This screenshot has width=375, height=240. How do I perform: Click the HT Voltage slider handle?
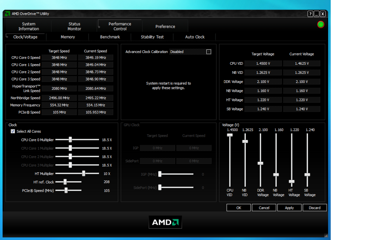292,181
